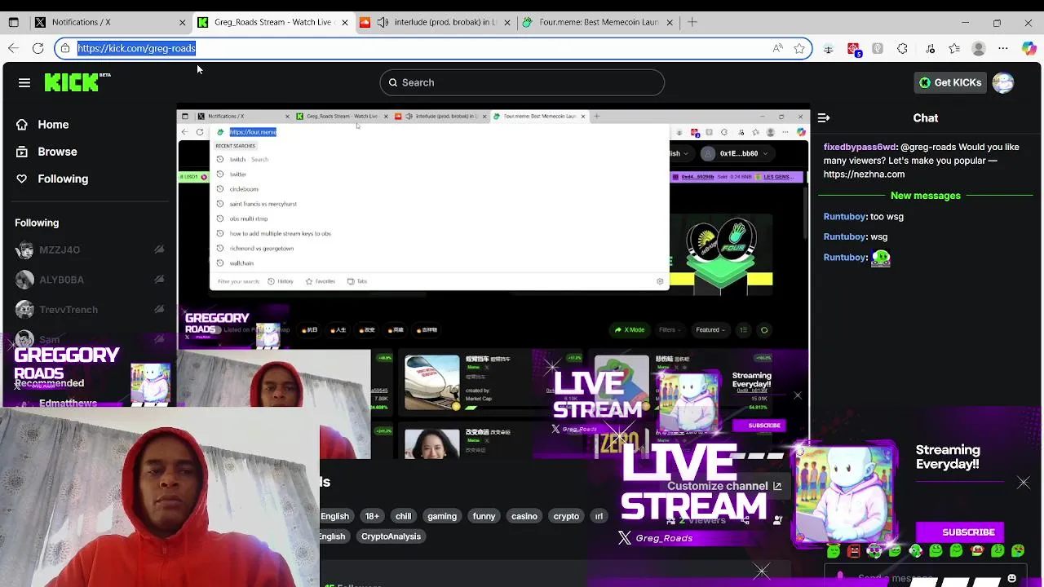Screen dimensions: 1044x587
Task: Open the Extensions puzzle icon
Action: (x=902, y=48)
